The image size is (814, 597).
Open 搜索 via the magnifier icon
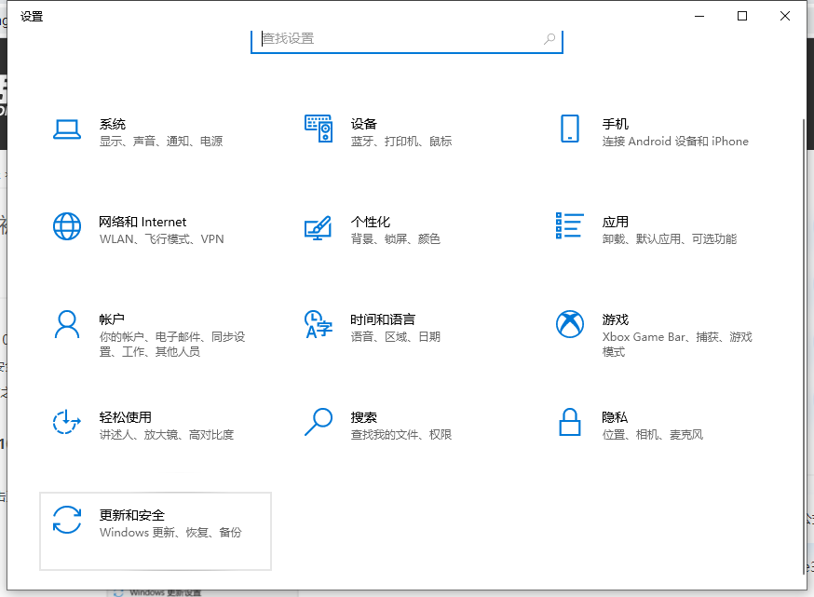[x=319, y=422]
